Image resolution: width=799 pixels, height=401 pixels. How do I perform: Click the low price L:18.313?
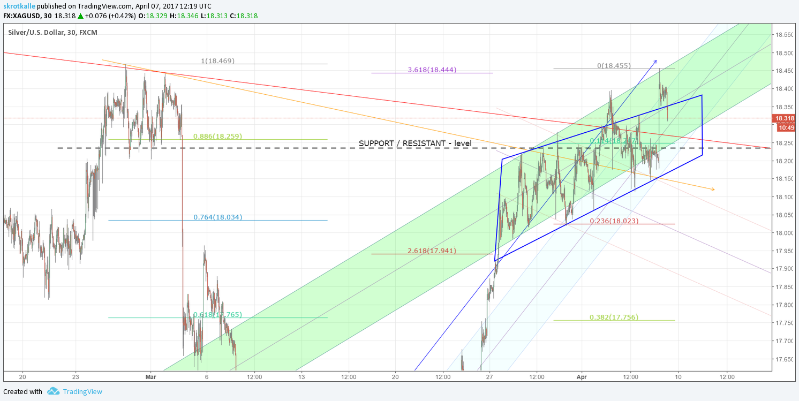(215, 16)
